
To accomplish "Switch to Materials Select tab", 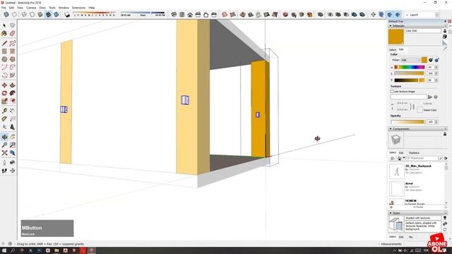I will click(393, 49).
